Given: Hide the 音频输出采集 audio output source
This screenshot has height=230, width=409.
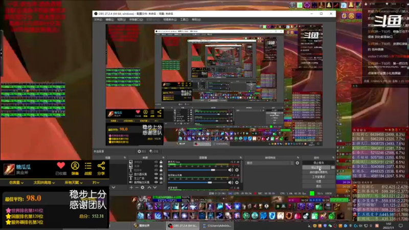Looking at the screenshot, I should pos(156,182).
